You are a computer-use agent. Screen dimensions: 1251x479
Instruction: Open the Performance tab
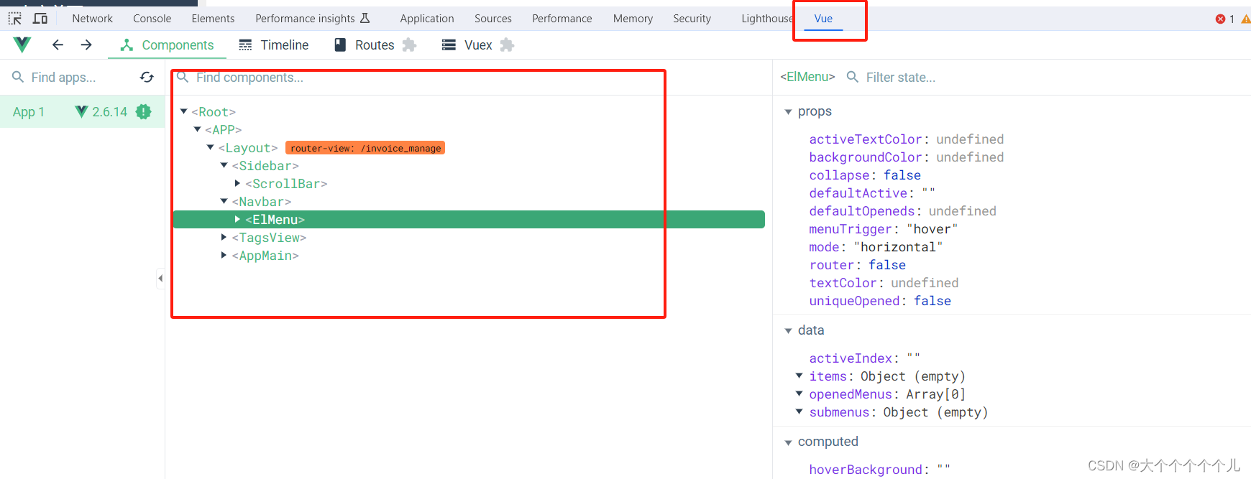coord(562,19)
